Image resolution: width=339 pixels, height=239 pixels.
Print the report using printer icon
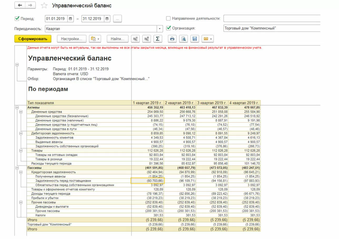coord(172,39)
